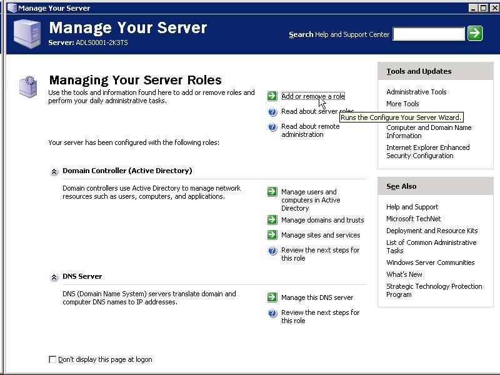Viewport: 500px width, 375px height.
Task: Click green arrow beside Manage sites and services
Action: tap(272, 235)
